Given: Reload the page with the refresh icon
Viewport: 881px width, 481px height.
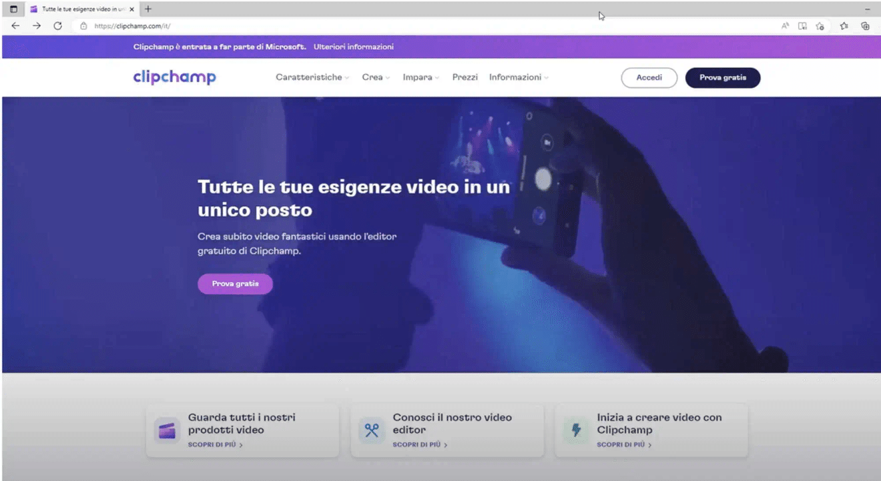Looking at the screenshot, I should coord(57,26).
